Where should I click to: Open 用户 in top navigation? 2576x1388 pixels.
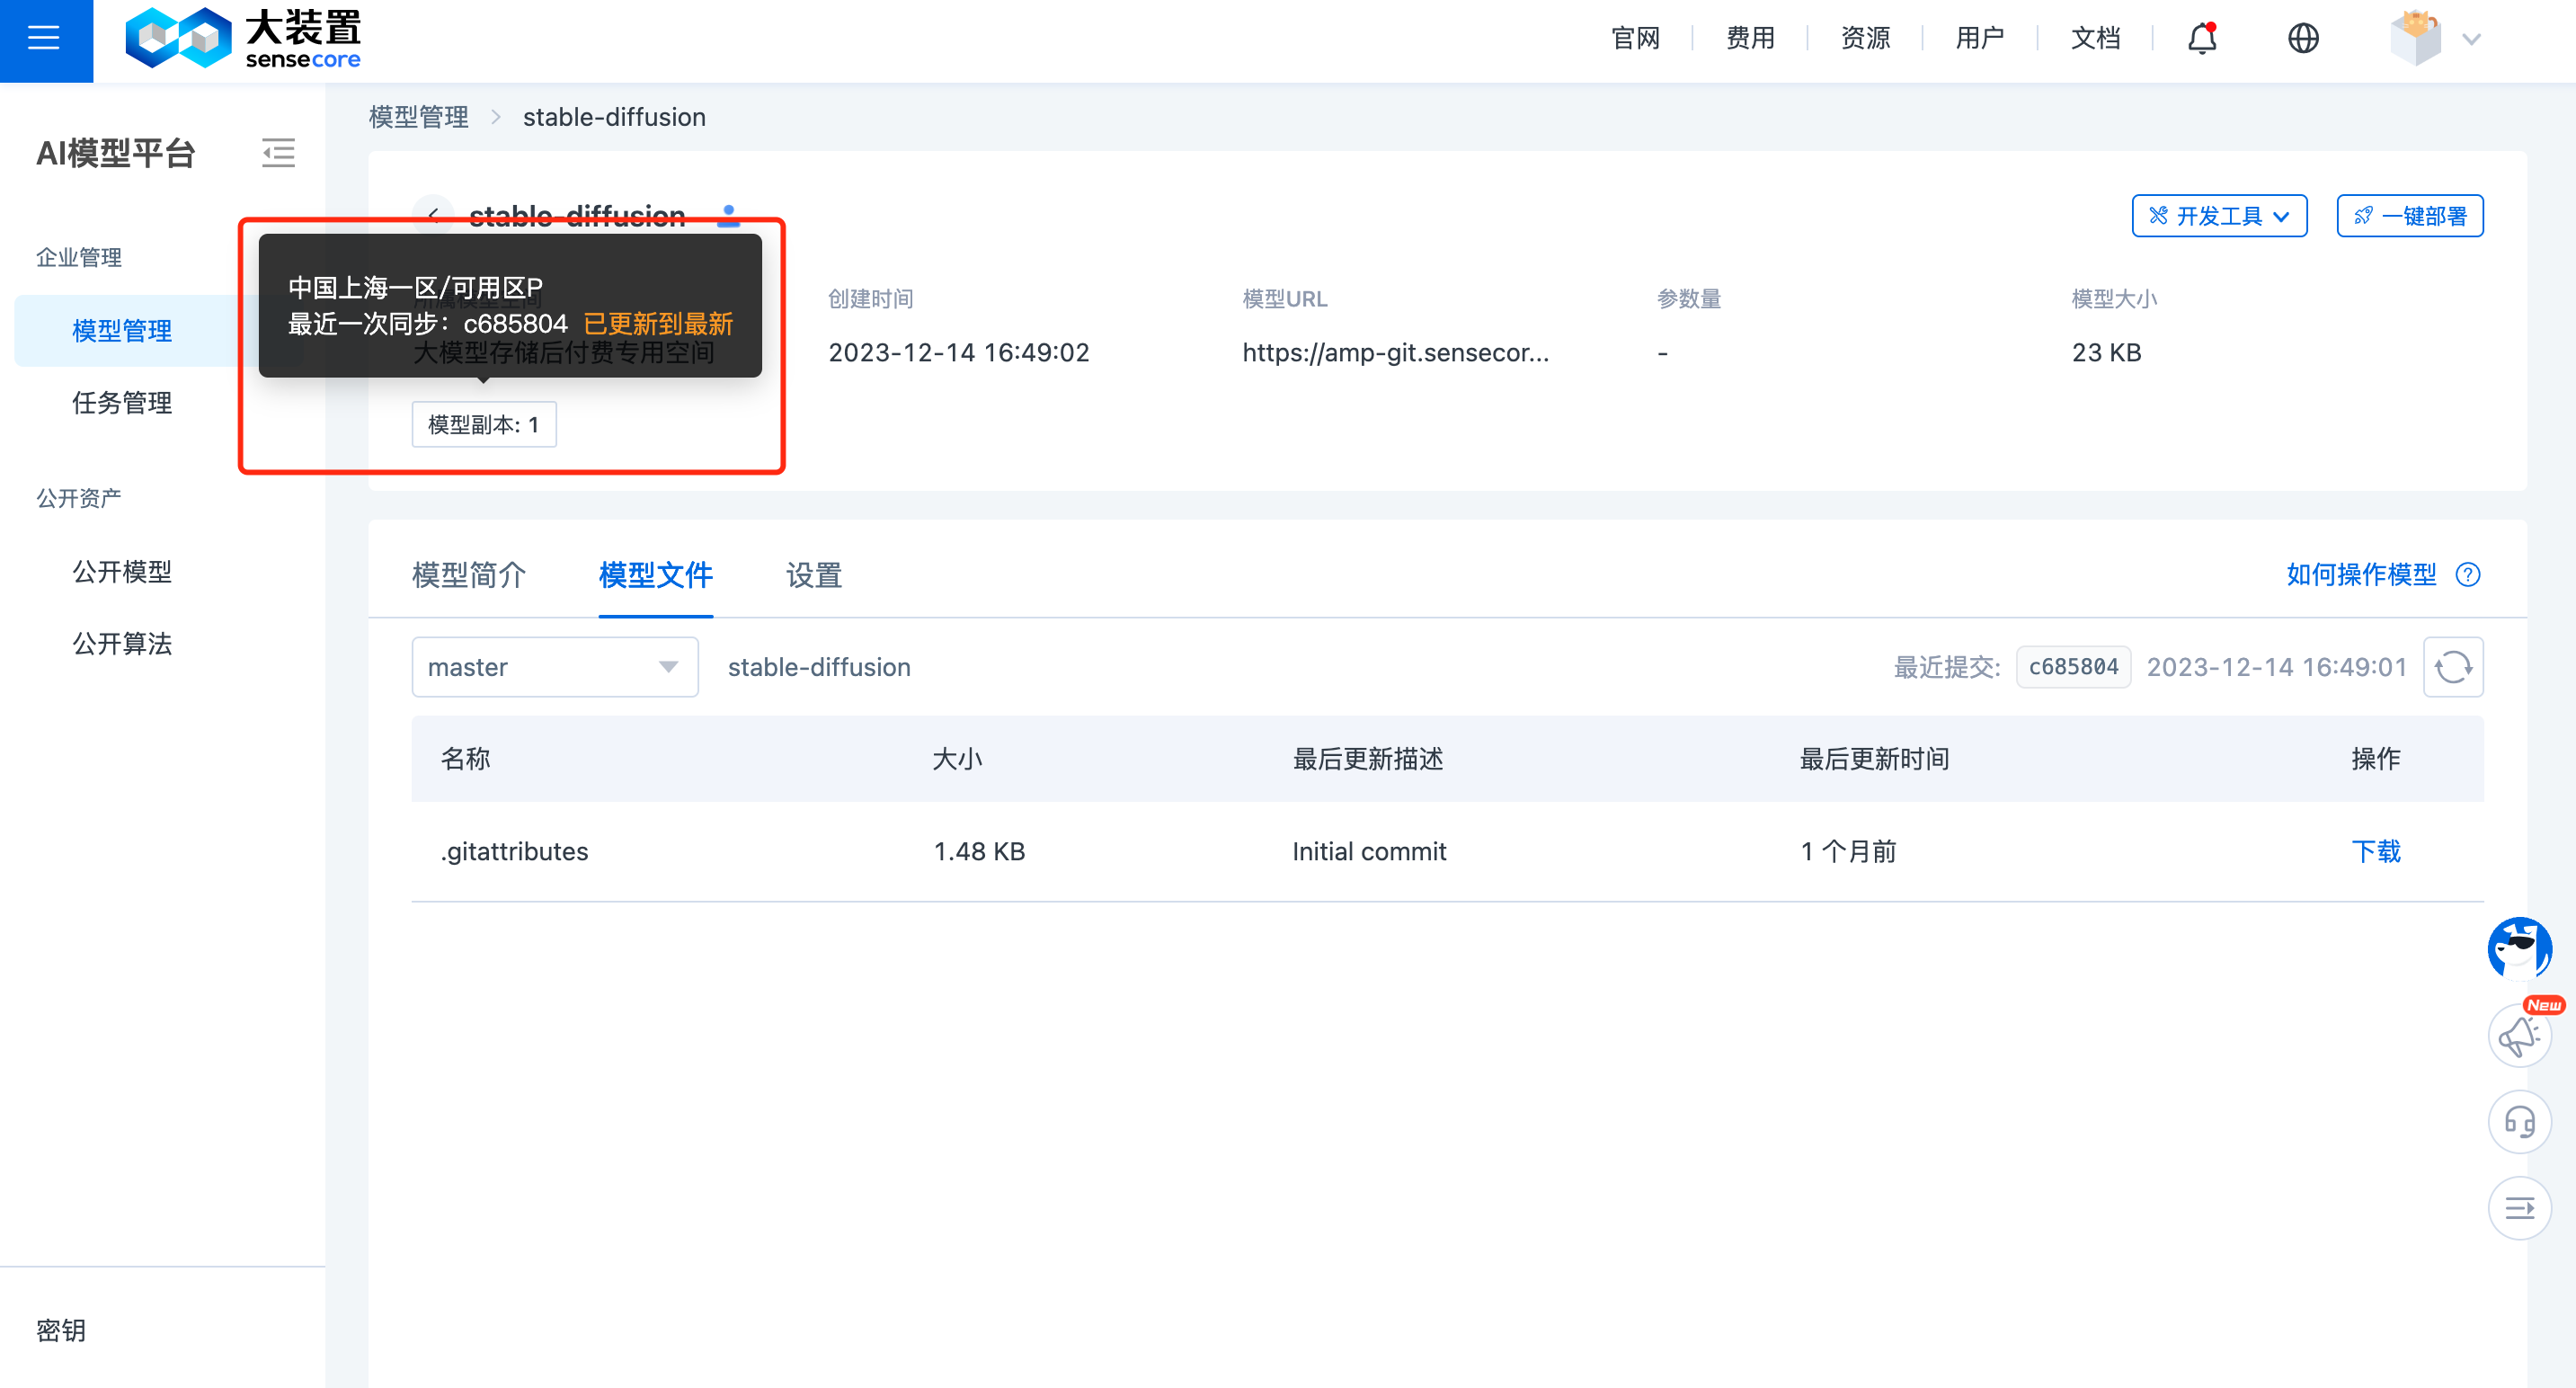(x=1980, y=39)
